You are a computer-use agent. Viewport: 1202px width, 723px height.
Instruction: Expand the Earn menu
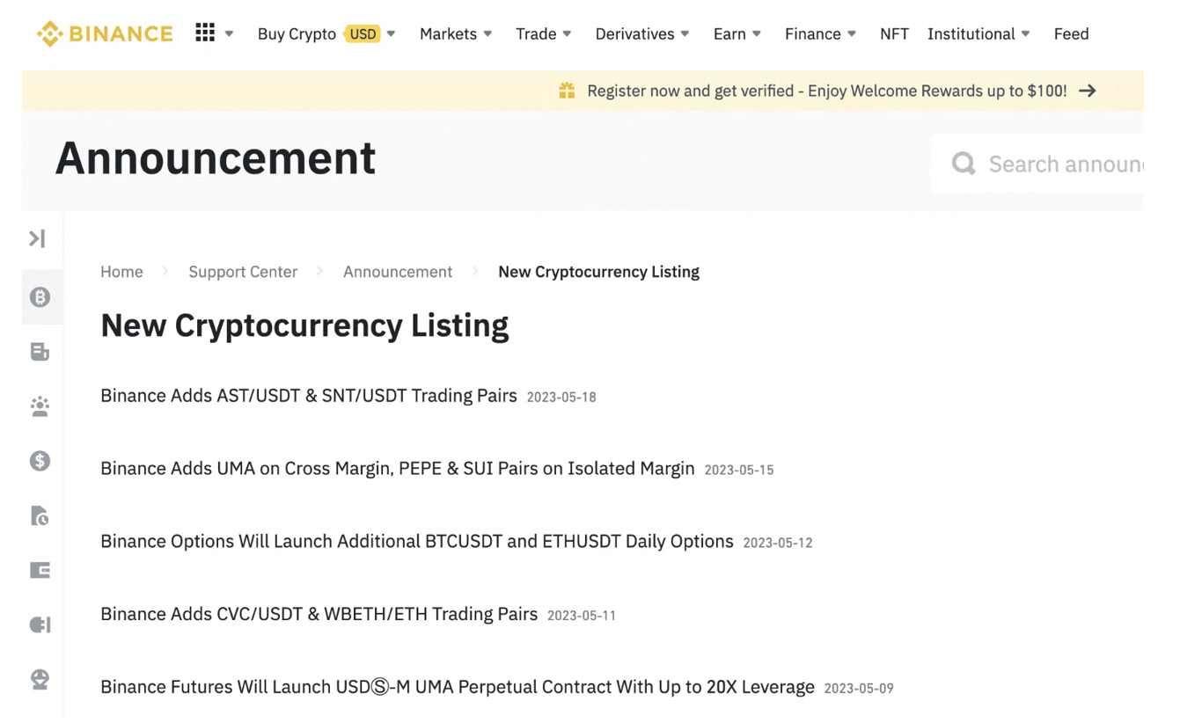[x=737, y=34]
